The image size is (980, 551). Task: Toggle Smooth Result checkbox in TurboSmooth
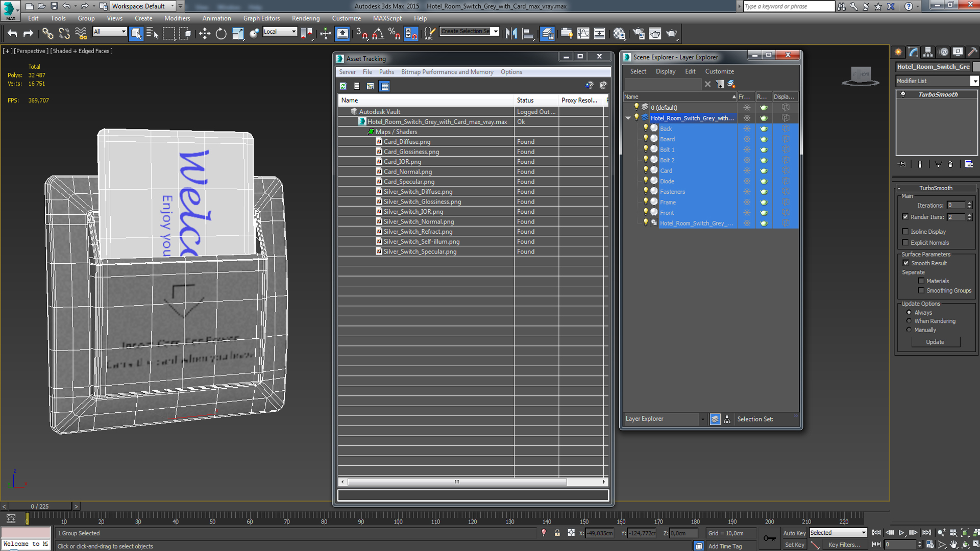point(906,263)
